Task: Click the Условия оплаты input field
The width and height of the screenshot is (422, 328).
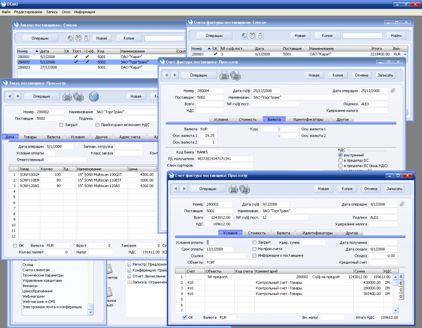Action: [210, 242]
